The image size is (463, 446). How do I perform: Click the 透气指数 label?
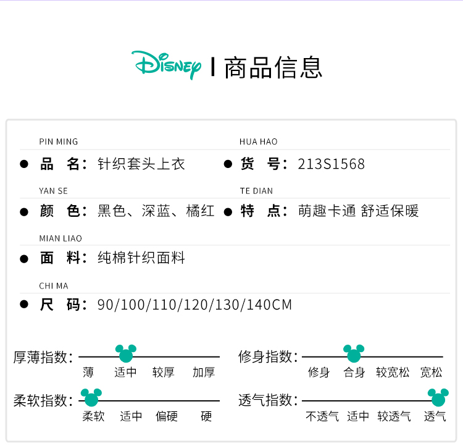pyautogui.click(x=268, y=400)
